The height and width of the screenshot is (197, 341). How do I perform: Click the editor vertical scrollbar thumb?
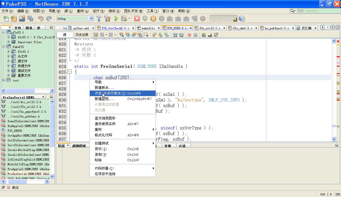334,126
